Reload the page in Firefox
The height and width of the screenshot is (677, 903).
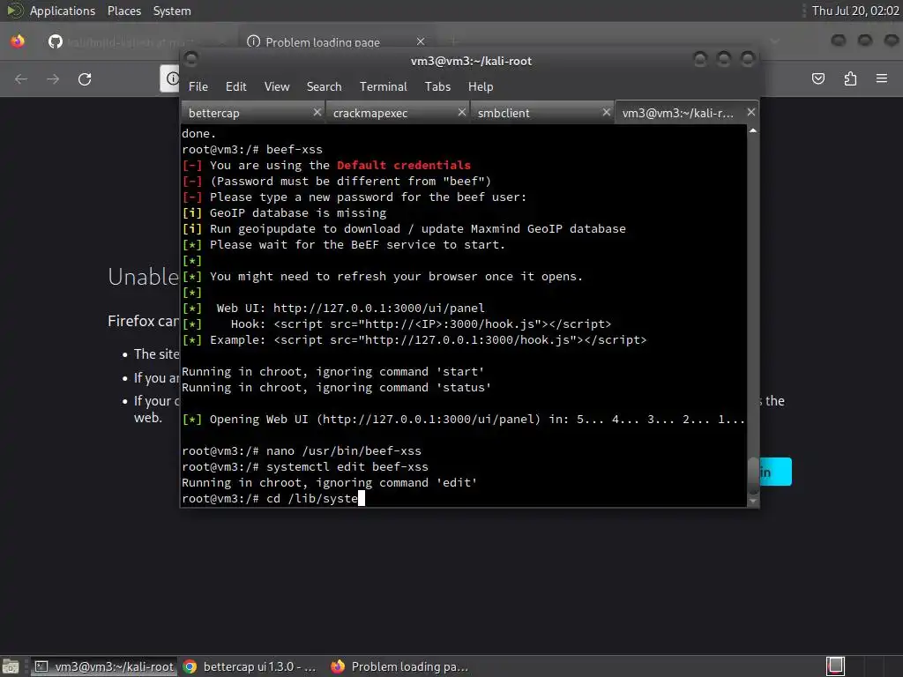click(85, 78)
